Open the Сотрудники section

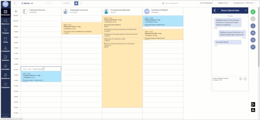coord(5,49)
